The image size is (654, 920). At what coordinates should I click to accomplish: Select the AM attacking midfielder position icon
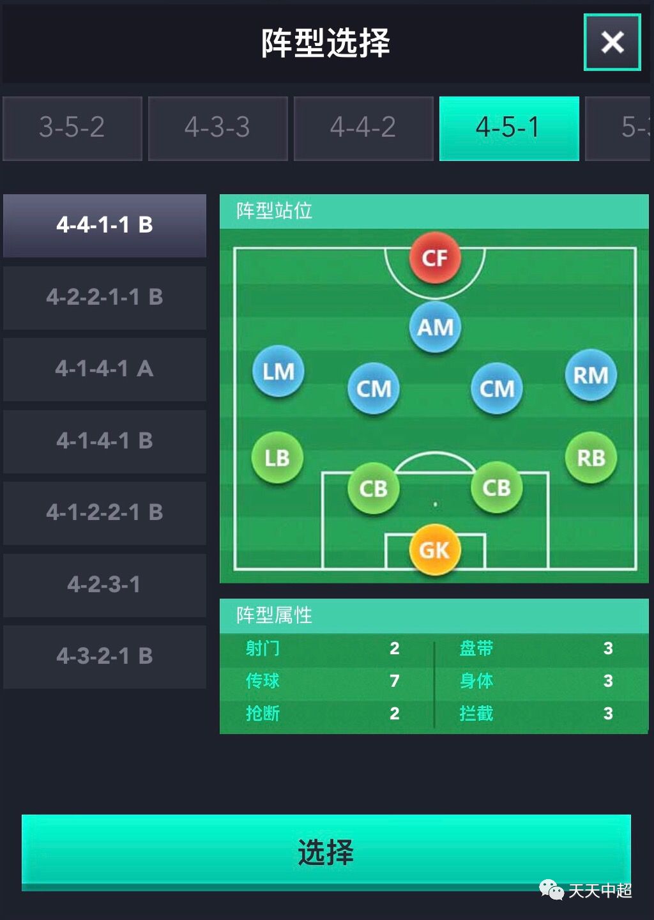[x=435, y=327]
